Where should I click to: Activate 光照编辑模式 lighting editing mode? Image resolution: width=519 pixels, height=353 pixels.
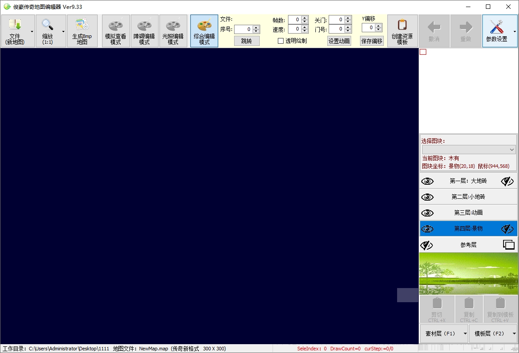click(173, 31)
